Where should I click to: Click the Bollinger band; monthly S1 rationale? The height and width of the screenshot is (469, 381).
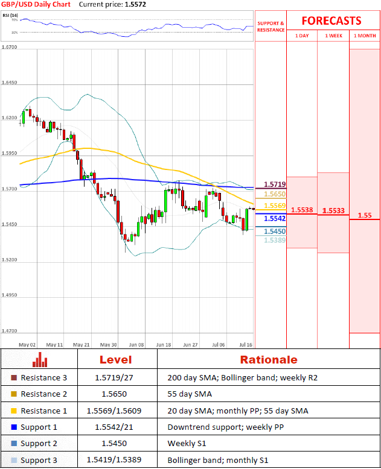218,460
